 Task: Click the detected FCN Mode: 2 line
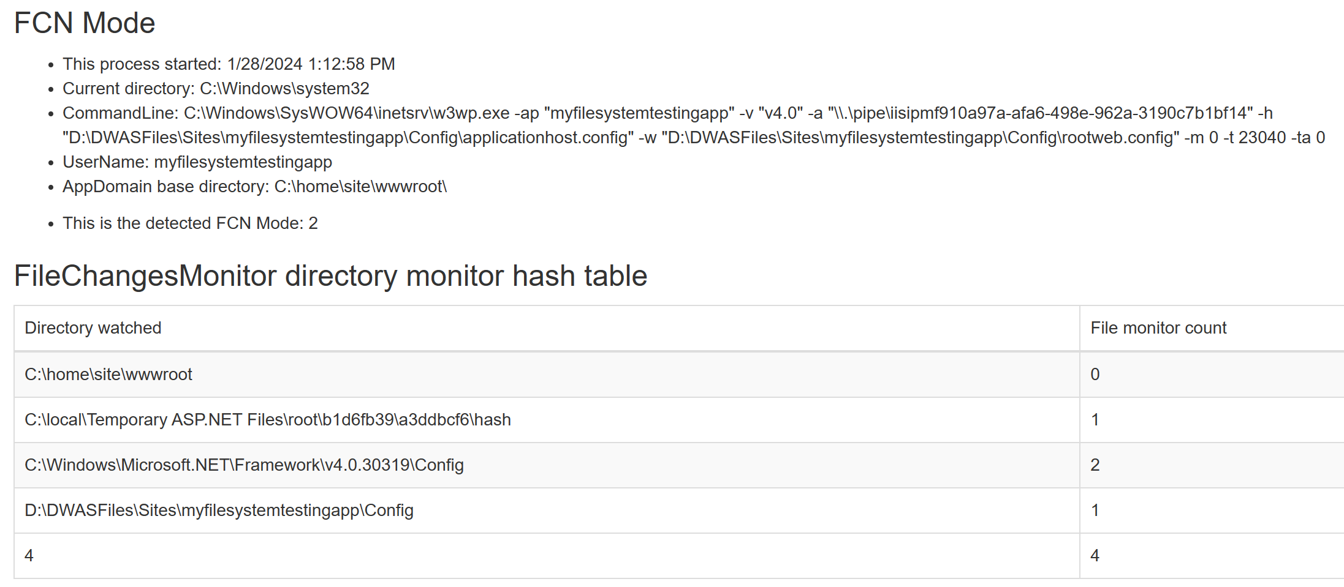190,223
